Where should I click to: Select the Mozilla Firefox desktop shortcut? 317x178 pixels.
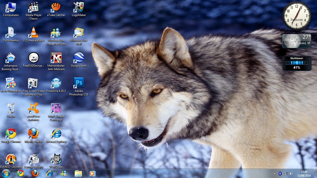[x=33, y=136]
